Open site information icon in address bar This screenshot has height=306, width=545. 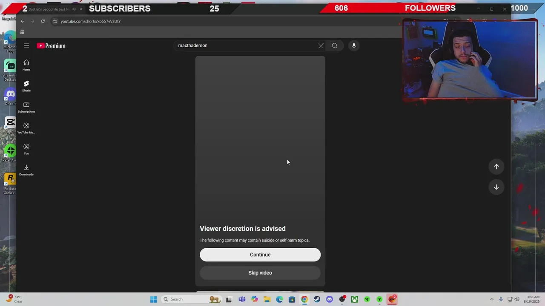click(54, 21)
